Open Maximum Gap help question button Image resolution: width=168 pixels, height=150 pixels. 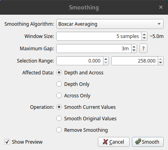click(x=143, y=49)
